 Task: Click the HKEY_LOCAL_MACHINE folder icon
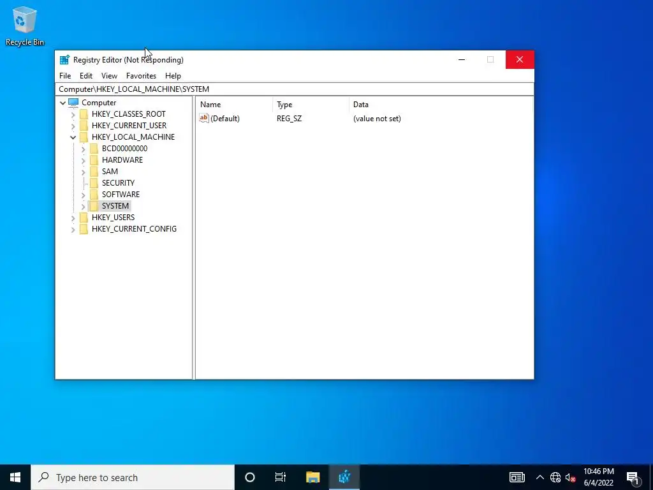pyautogui.click(x=84, y=137)
